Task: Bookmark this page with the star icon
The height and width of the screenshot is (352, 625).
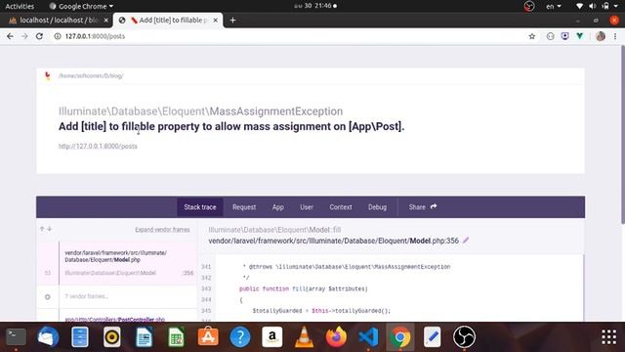Action: click(x=531, y=36)
